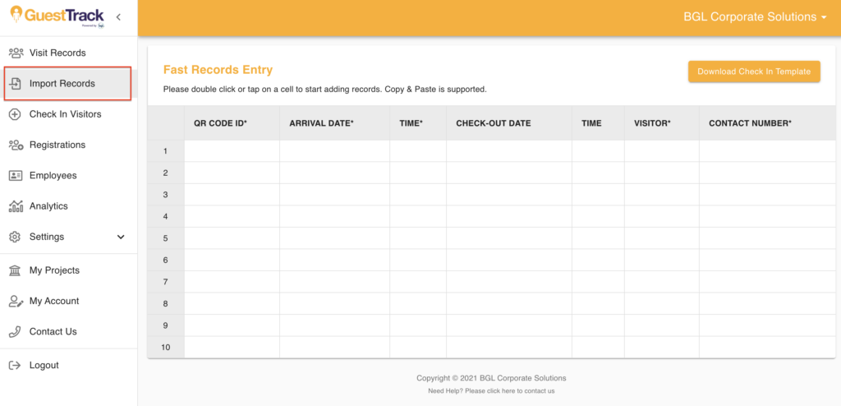
Task: Click the Logout arrow icon
Action: [x=16, y=366]
